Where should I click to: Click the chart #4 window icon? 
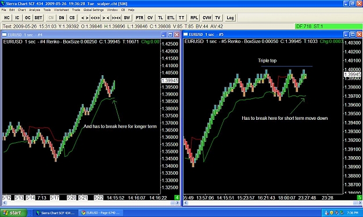tap(5, 35)
